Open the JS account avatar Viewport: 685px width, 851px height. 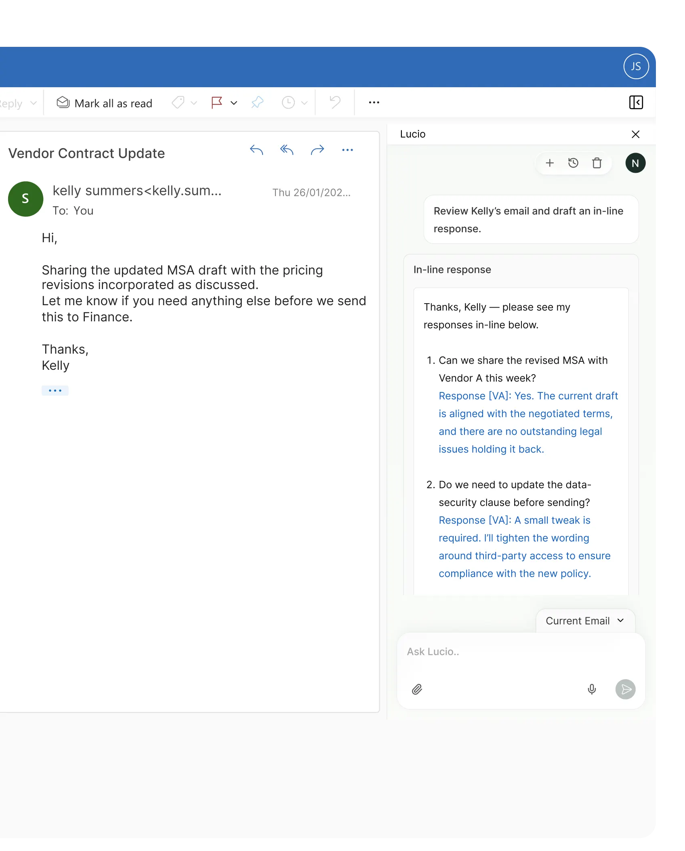pyautogui.click(x=636, y=66)
